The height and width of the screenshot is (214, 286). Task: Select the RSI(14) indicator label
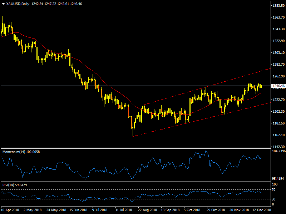(9, 184)
